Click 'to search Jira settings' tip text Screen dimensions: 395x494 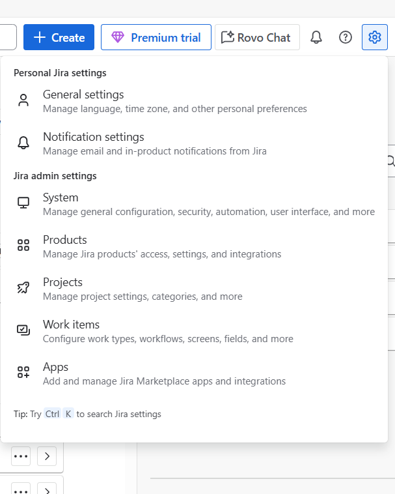(119, 414)
